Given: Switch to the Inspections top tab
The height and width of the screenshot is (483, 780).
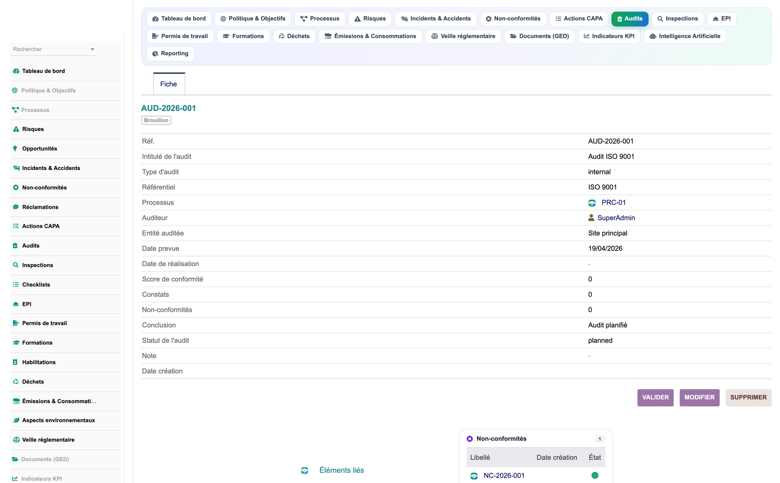Looking at the screenshot, I should click(678, 18).
